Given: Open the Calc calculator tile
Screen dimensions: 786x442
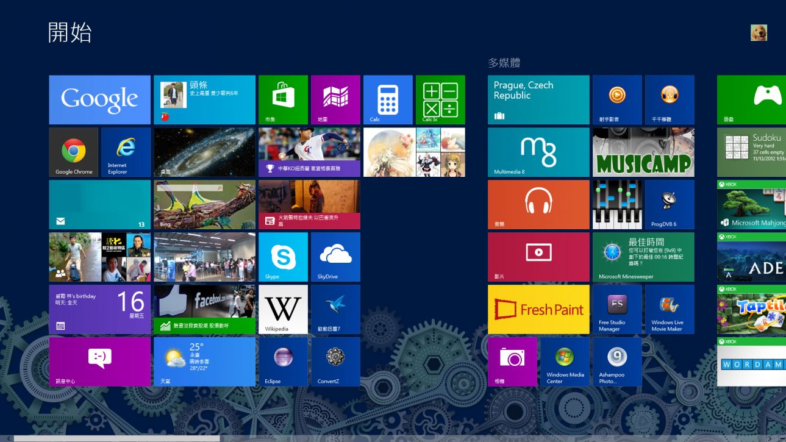Looking at the screenshot, I should (388, 99).
